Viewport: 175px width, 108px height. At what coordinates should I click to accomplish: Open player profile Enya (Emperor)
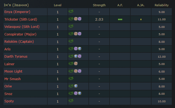(17, 12)
